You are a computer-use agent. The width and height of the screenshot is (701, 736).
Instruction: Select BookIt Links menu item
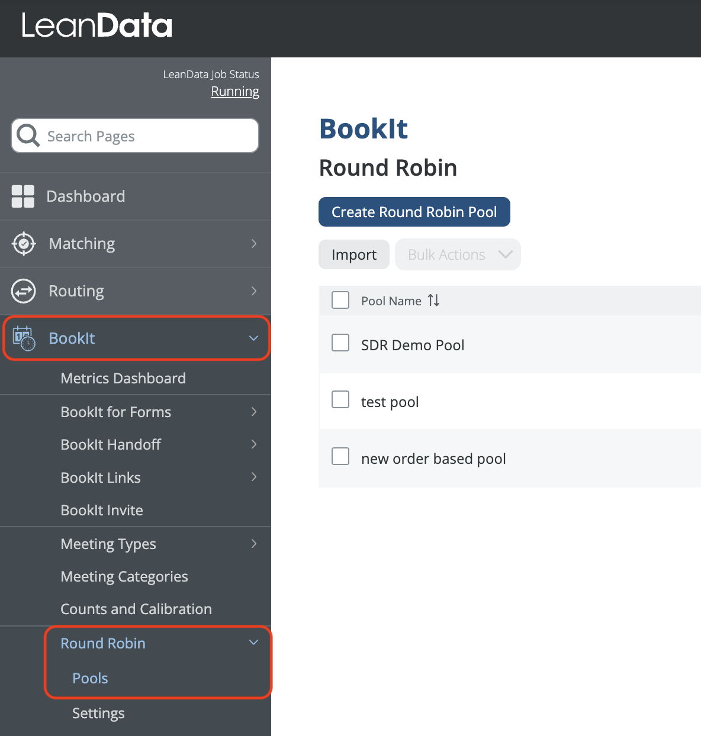pos(101,477)
